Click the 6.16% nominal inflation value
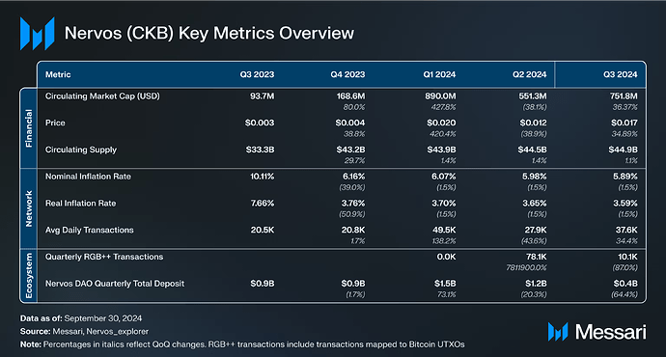The height and width of the screenshot is (357, 666). click(354, 177)
